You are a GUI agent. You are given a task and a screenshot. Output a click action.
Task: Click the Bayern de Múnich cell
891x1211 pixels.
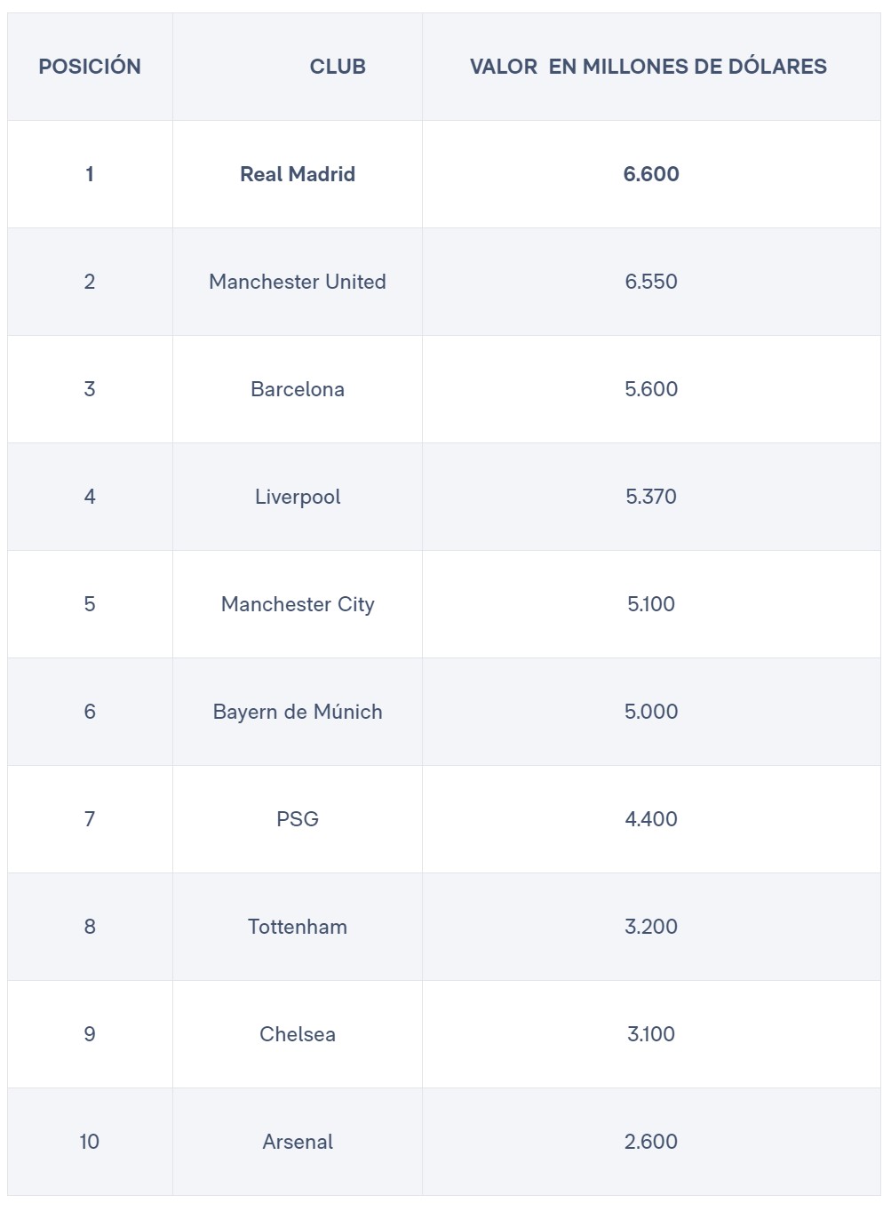point(298,712)
